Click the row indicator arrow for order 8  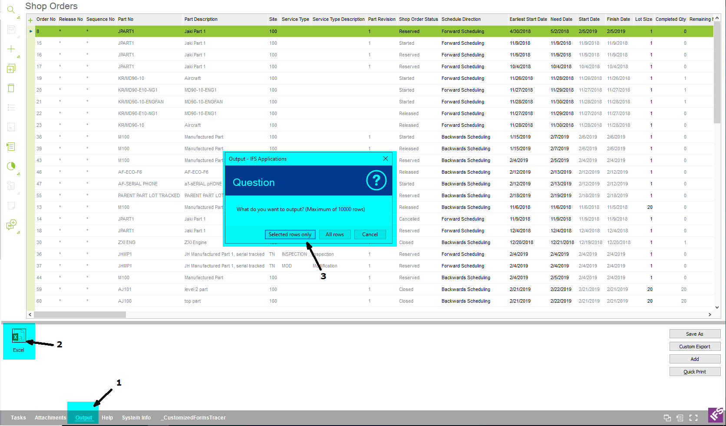pos(31,31)
